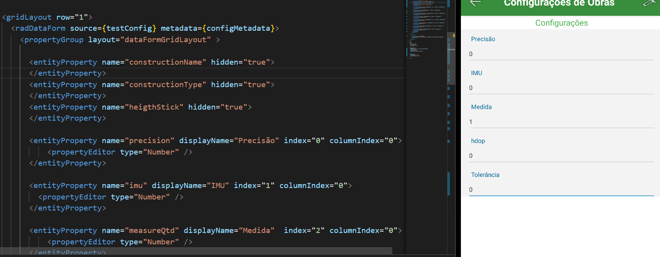660x257 pixels.
Task: Click the Tolerância label in the form
Action: tap(485, 175)
